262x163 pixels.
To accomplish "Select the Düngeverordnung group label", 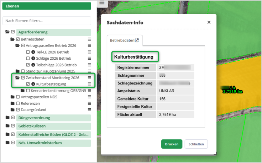I will pyautogui.click(x=54, y=118).
